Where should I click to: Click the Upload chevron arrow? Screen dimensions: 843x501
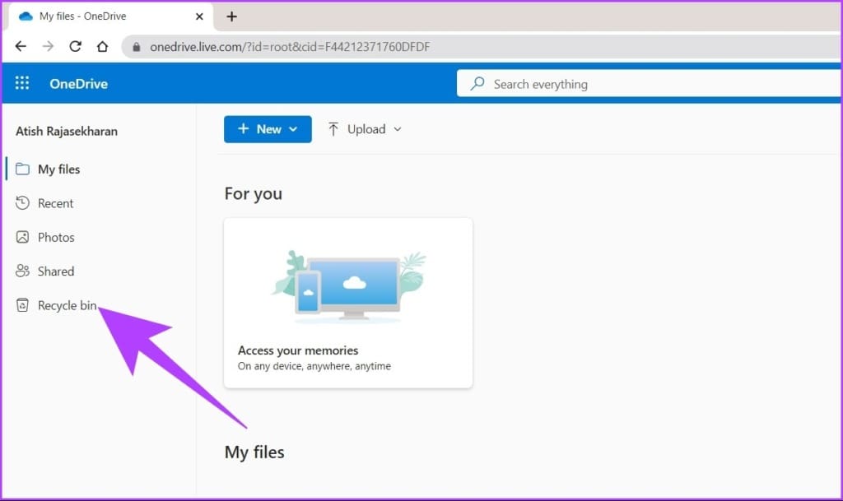(x=398, y=129)
